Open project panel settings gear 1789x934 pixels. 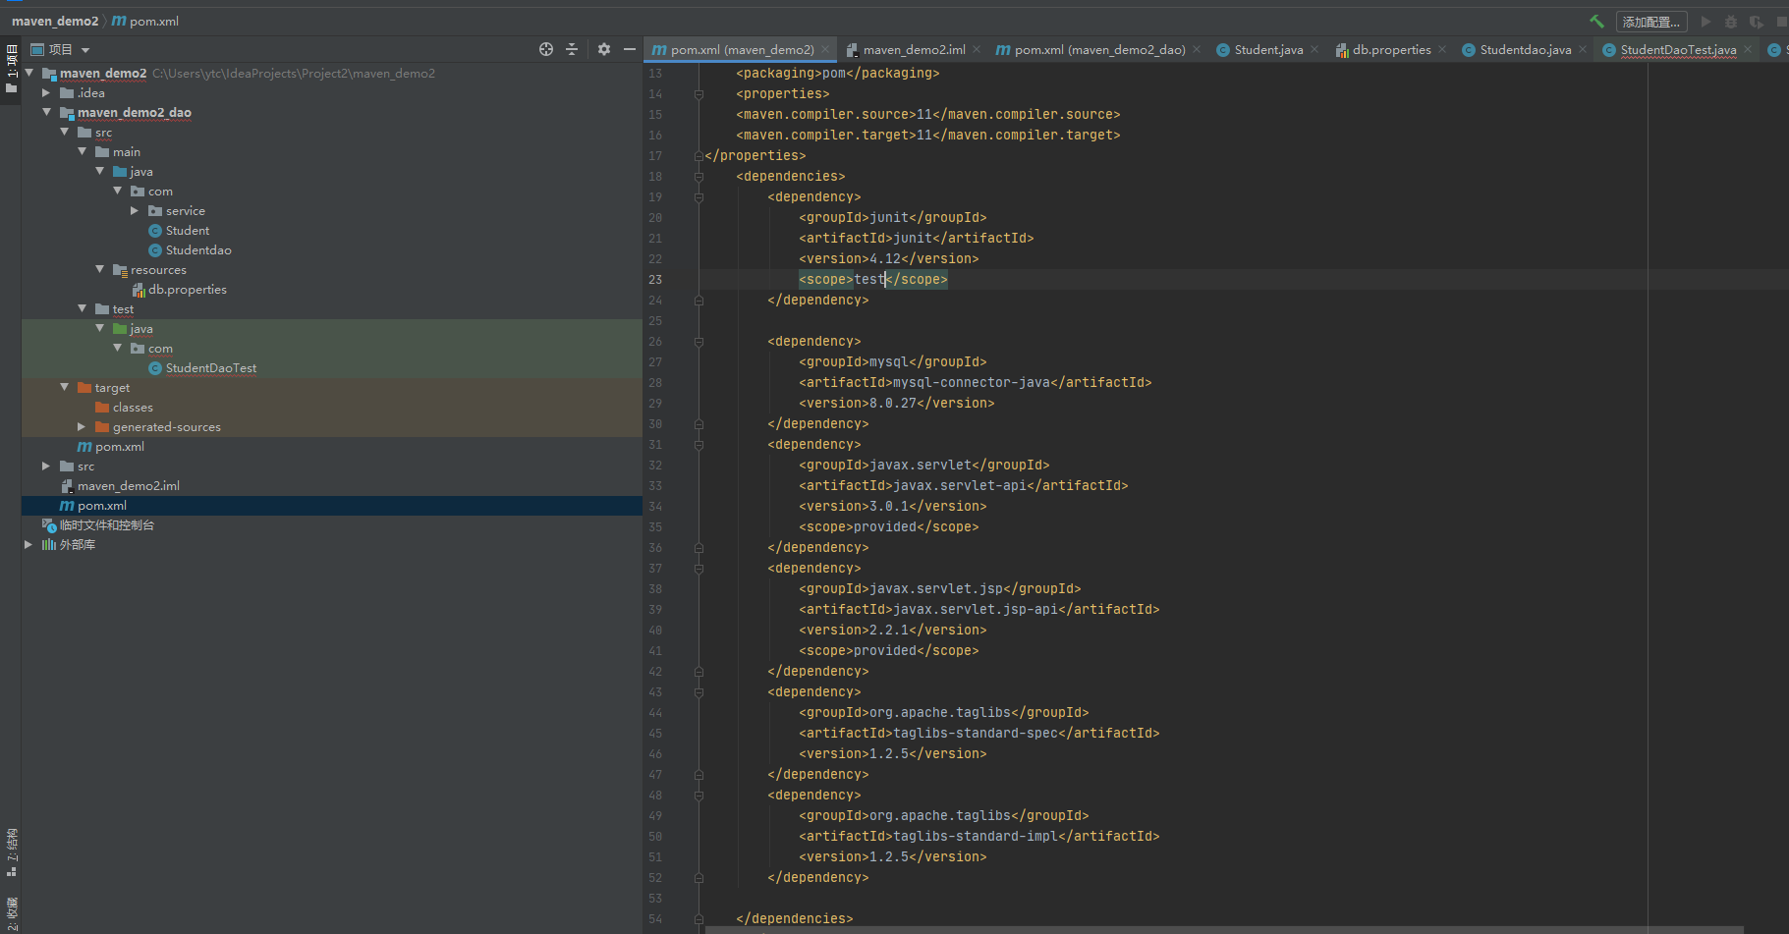(604, 49)
